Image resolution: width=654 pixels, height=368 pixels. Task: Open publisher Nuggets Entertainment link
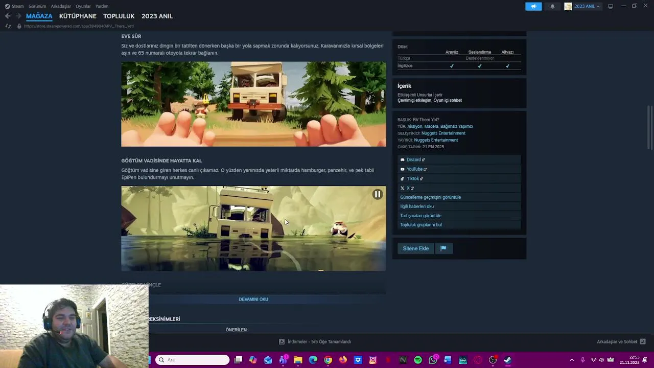click(436, 140)
